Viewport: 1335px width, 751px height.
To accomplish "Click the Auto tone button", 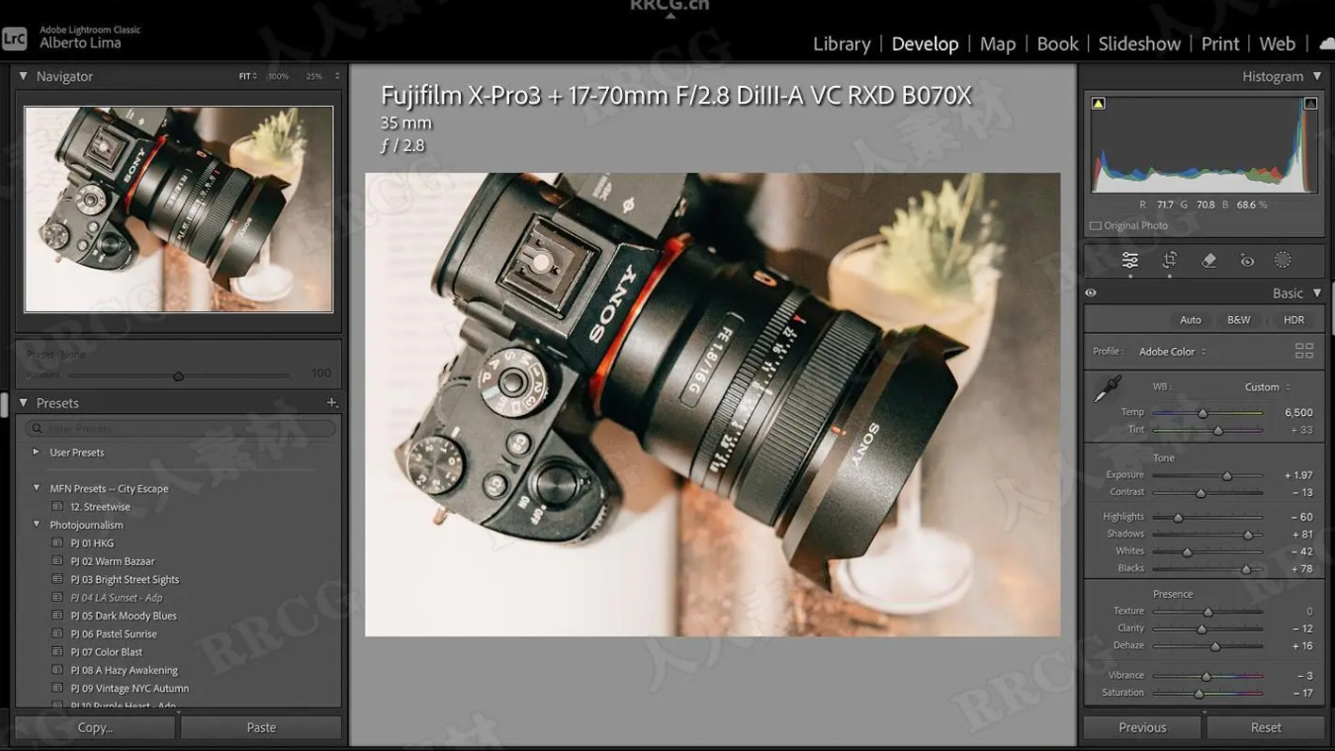I will pos(1191,319).
